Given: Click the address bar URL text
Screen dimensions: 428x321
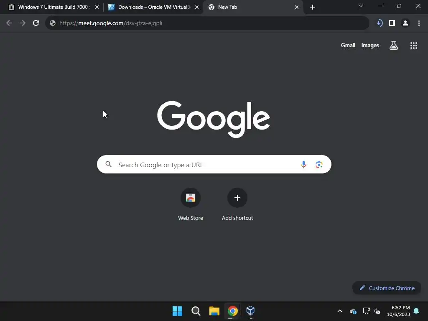Looking at the screenshot, I should point(111,23).
